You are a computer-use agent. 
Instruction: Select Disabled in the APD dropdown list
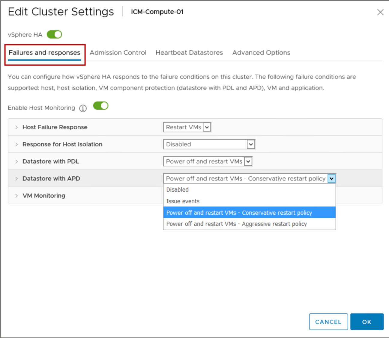(250, 190)
